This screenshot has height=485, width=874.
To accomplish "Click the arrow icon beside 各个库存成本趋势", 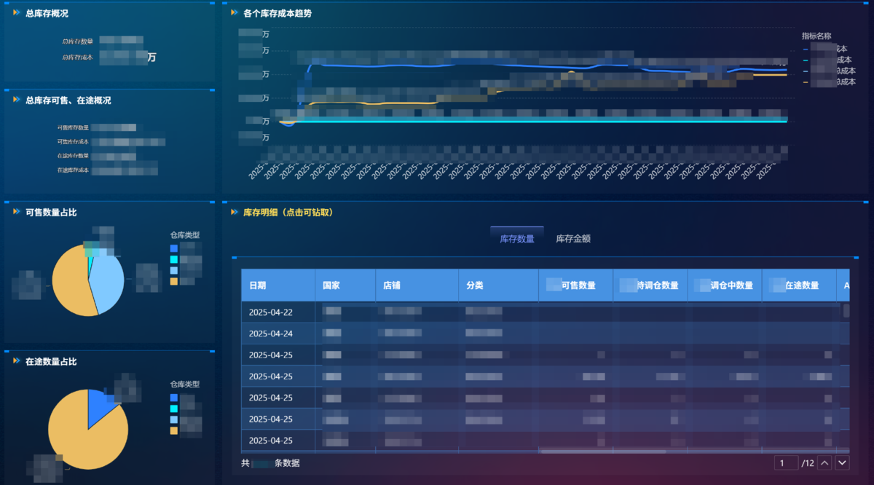I will point(234,13).
